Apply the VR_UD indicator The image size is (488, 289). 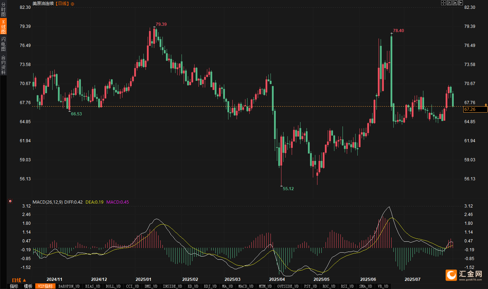click(382, 286)
